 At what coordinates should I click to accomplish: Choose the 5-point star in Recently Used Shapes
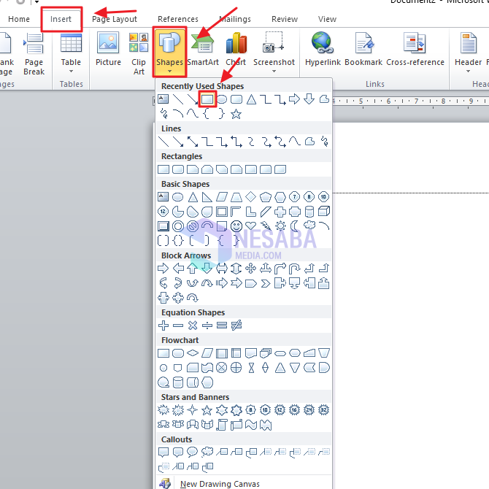(236, 114)
